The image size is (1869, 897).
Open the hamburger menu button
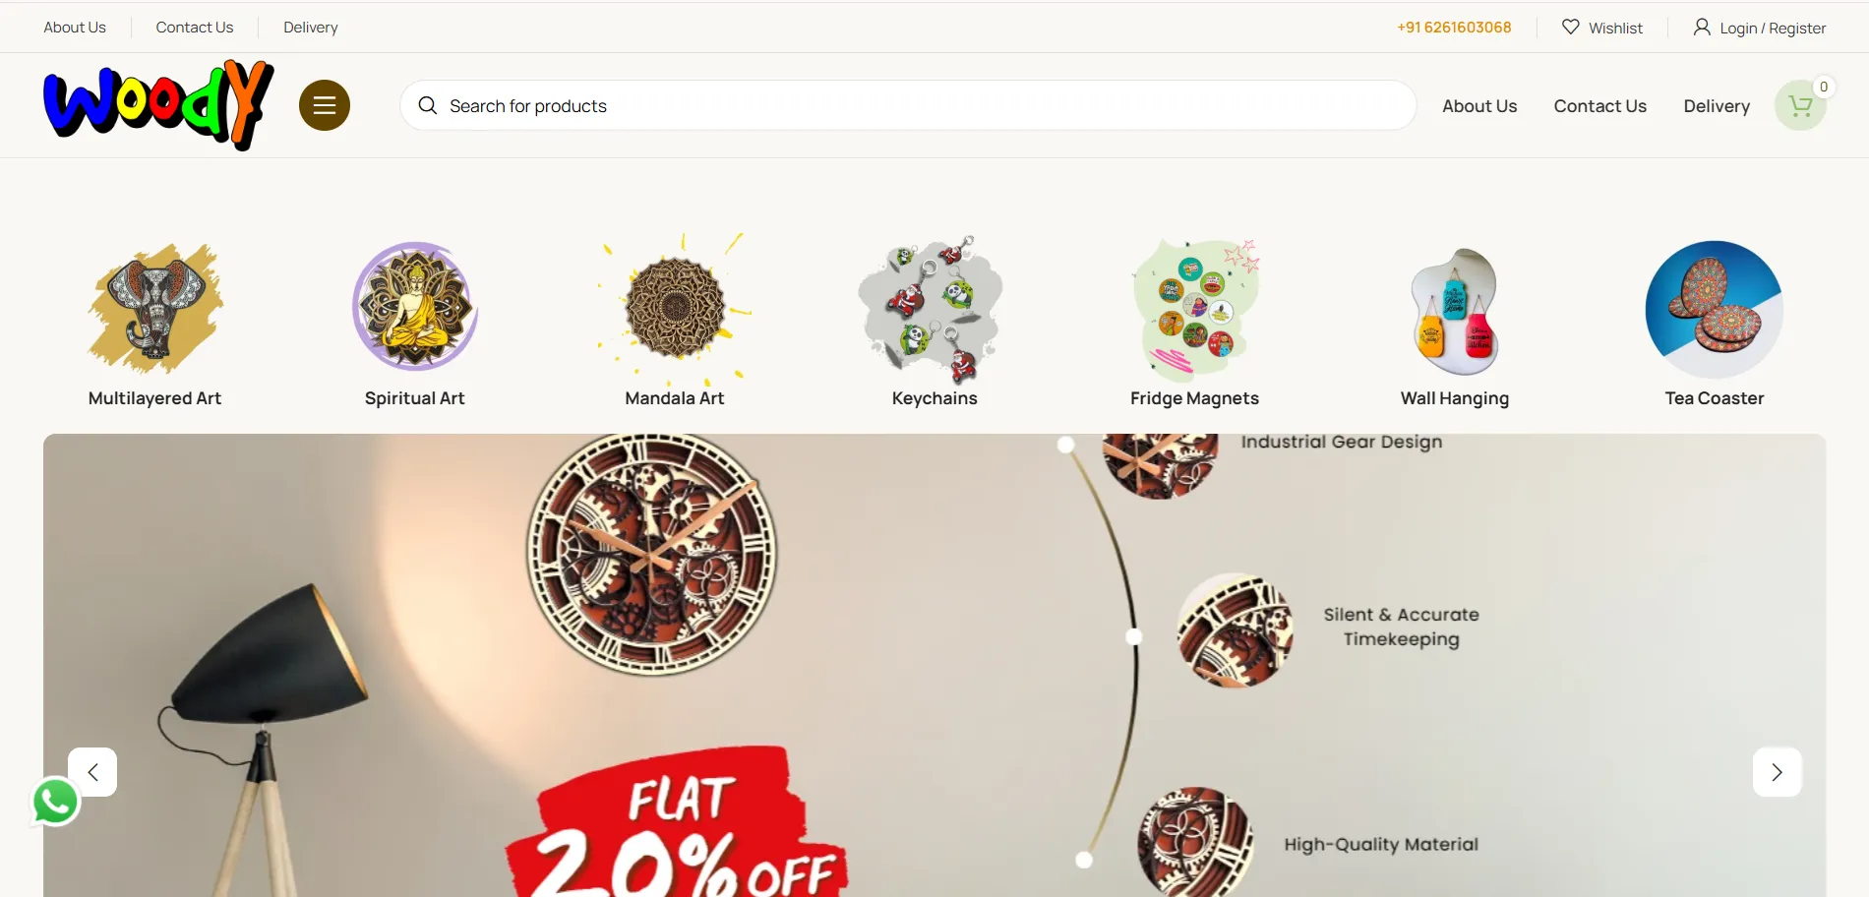[x=325, y=105]
